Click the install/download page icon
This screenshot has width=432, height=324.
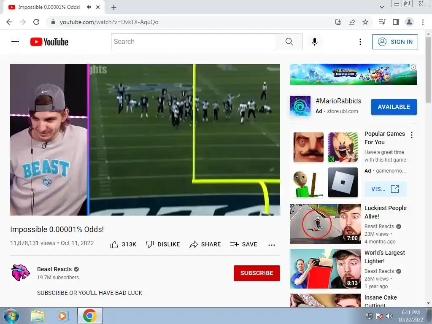point(338,22)
